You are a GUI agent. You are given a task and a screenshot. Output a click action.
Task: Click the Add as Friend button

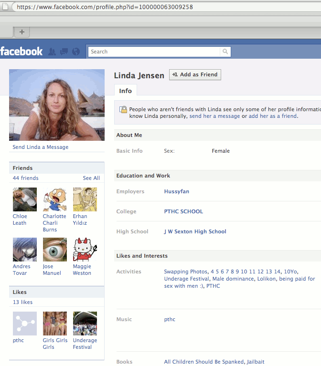(x=195, y=75)
